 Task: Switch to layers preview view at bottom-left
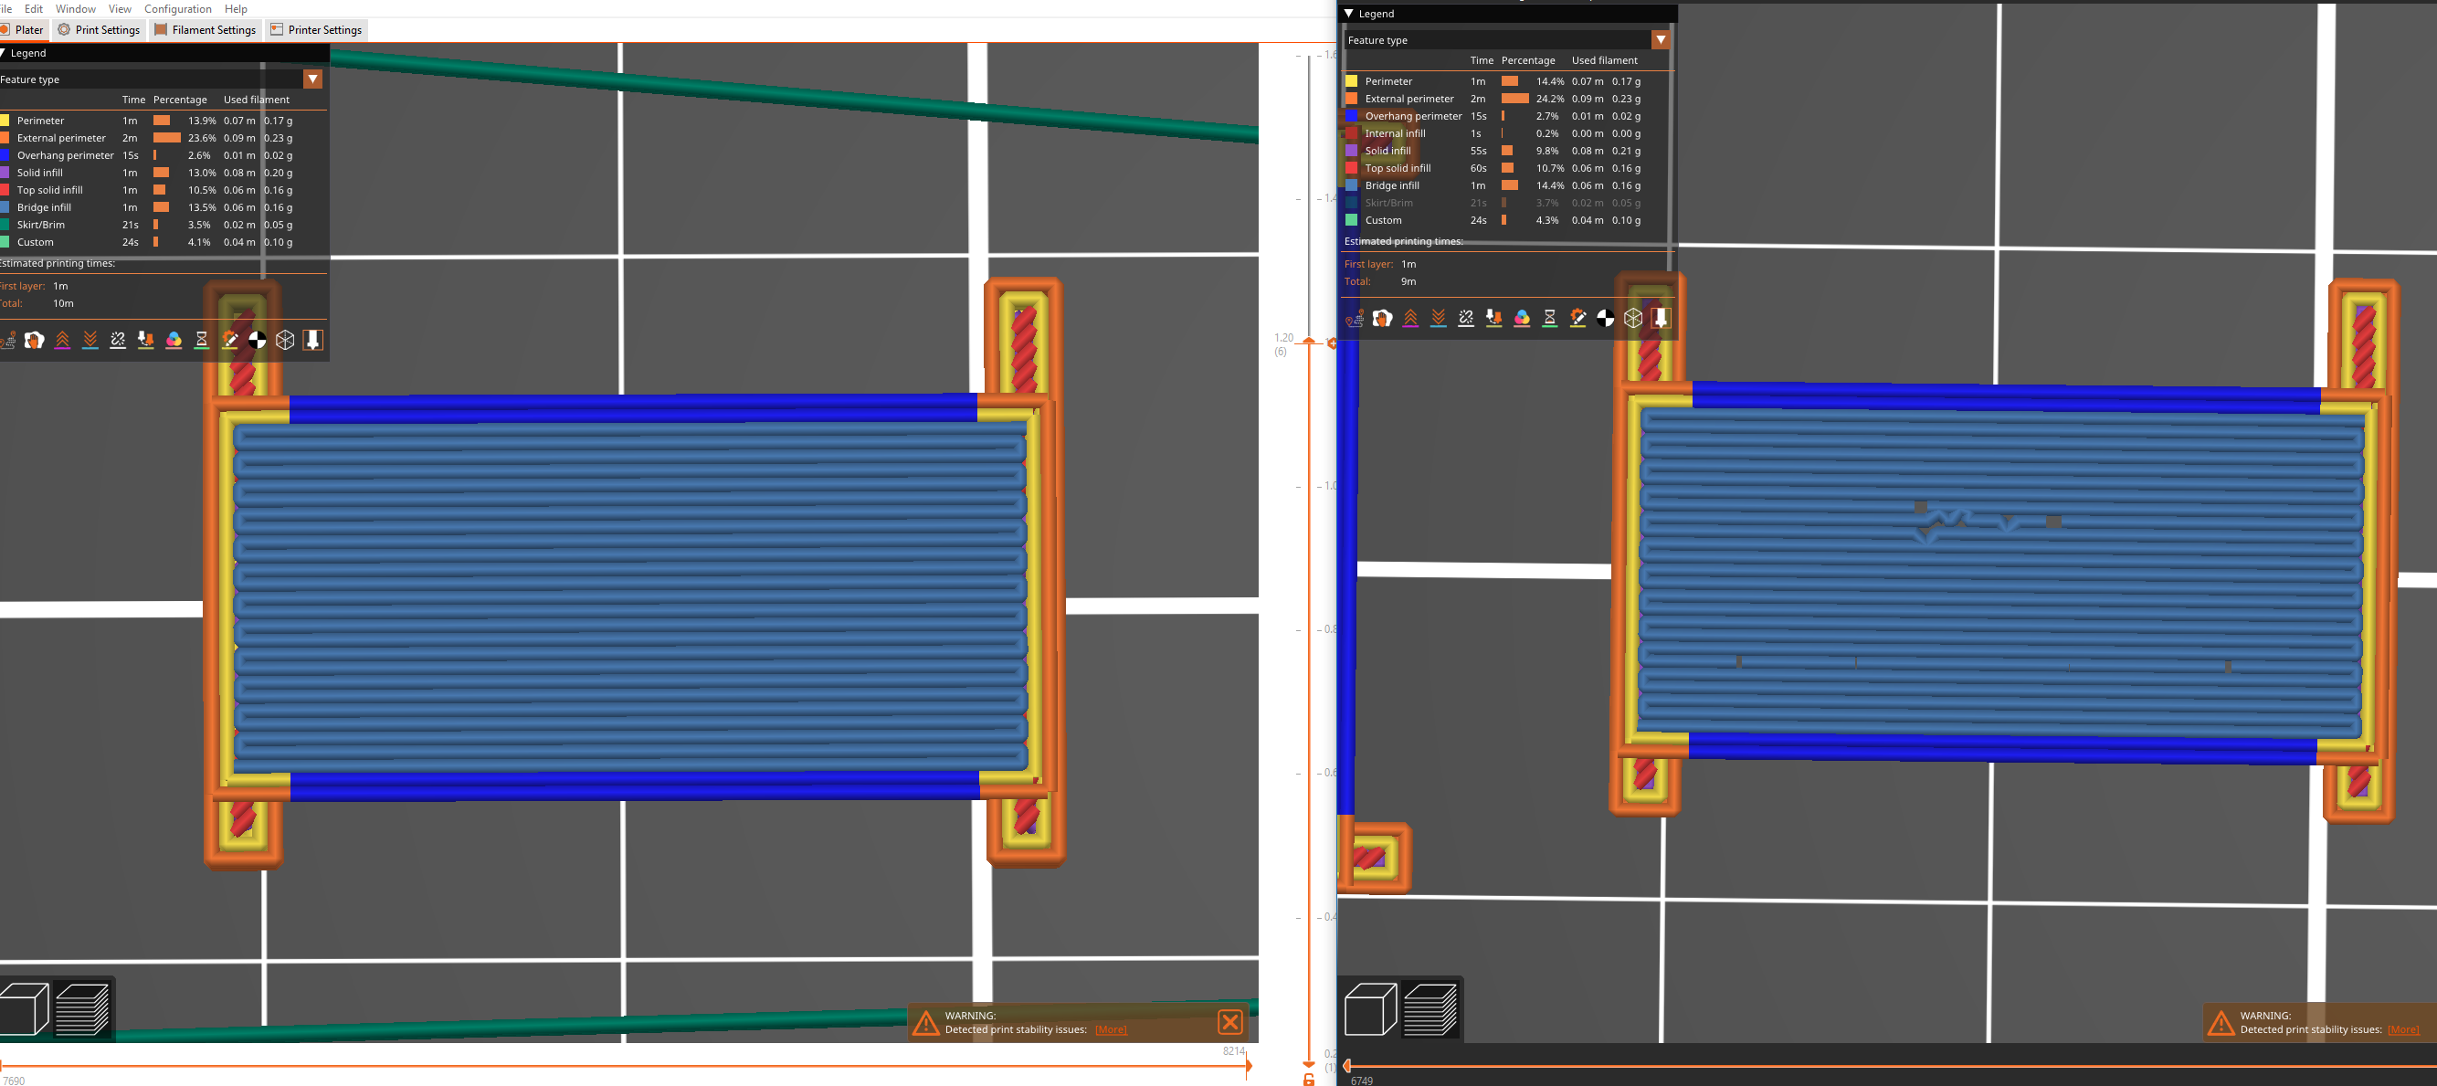click(82, 1008)
